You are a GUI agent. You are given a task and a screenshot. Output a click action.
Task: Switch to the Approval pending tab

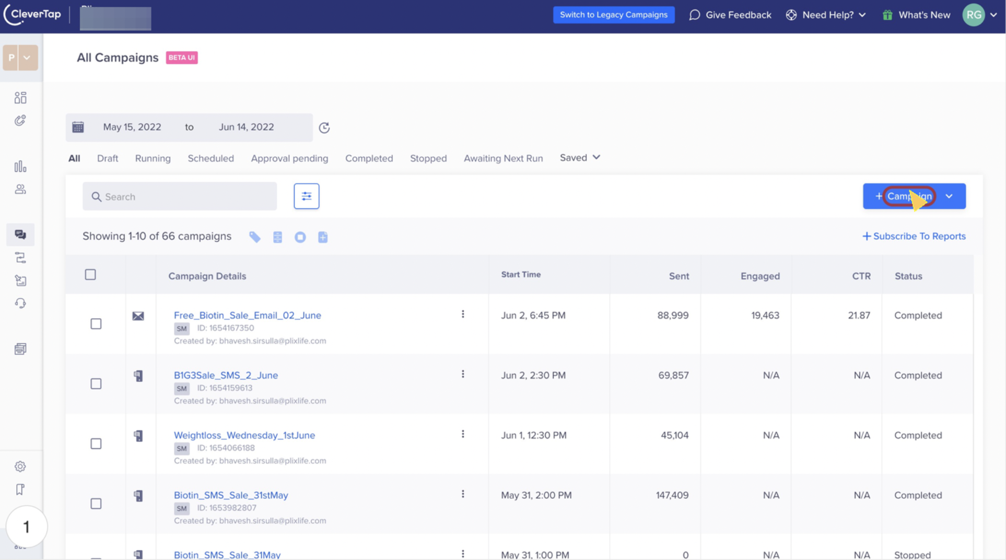click(290, 158)
